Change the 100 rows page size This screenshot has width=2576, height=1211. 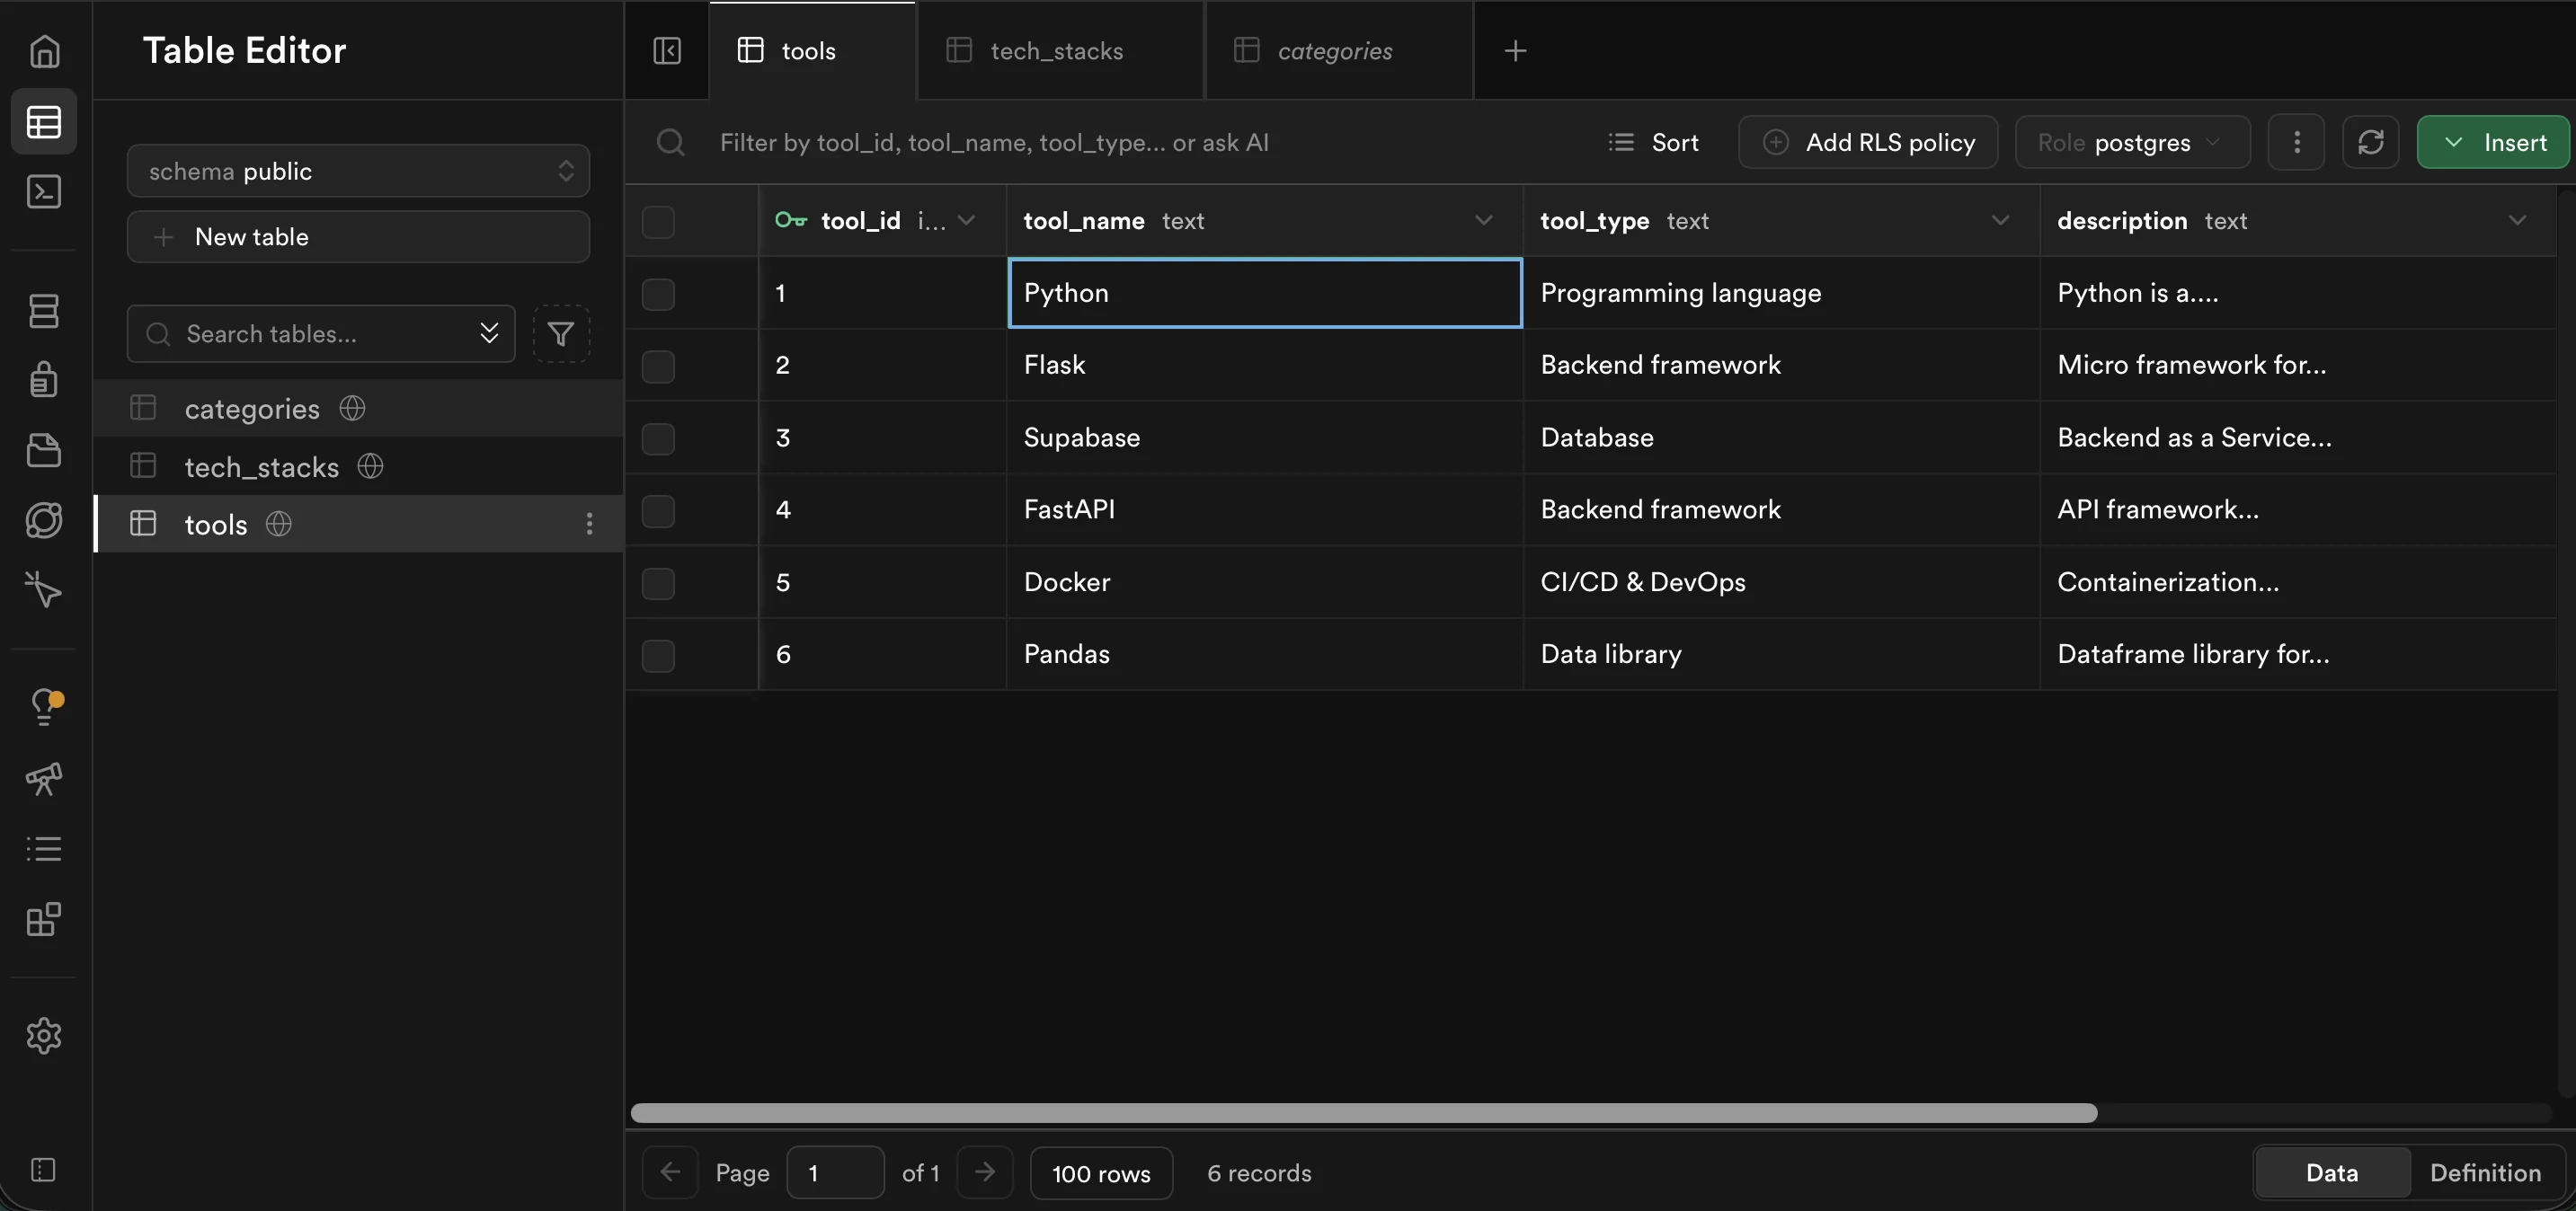coord(1101,1173)
